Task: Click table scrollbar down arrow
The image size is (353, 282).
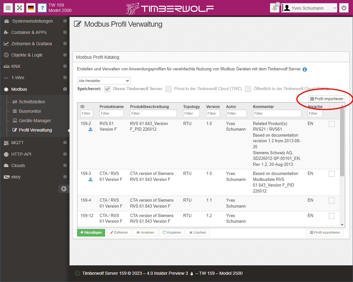Action: click(x=342, y=225)
